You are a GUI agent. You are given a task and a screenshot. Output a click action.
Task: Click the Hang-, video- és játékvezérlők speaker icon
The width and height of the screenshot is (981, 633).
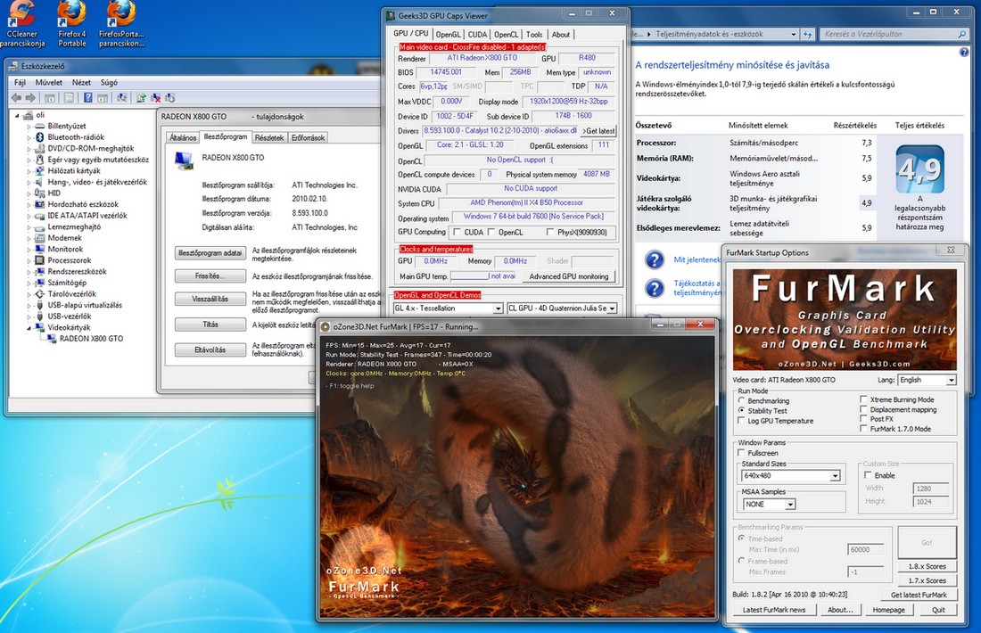coord(40,182)
